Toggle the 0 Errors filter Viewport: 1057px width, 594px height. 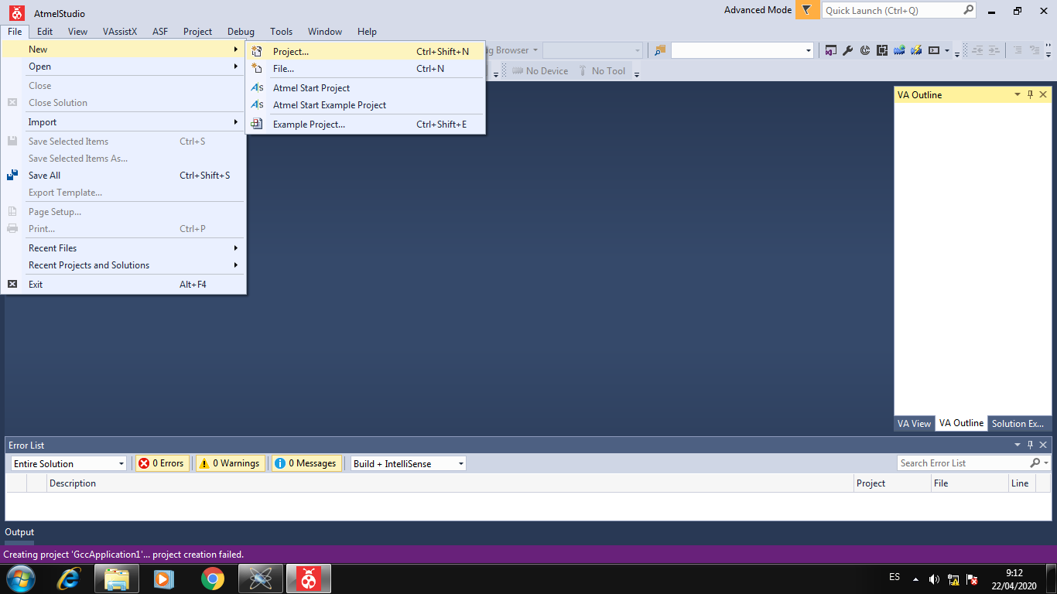(x=162, y=463)
